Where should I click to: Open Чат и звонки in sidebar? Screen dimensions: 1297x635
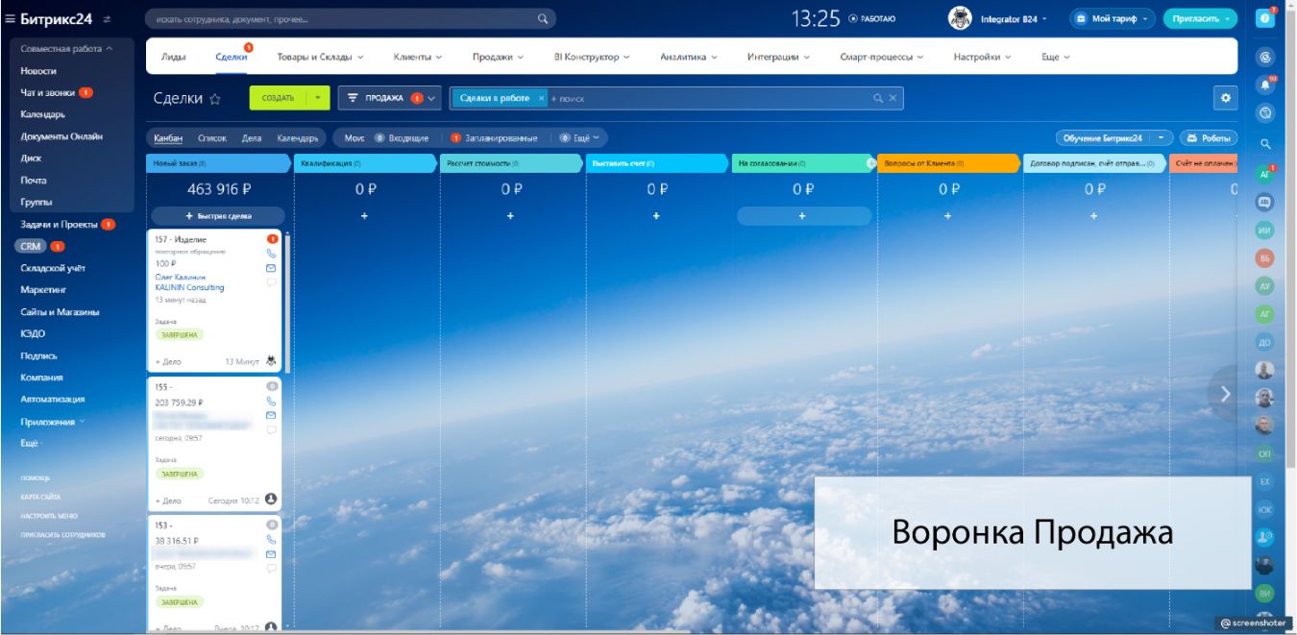48,92
